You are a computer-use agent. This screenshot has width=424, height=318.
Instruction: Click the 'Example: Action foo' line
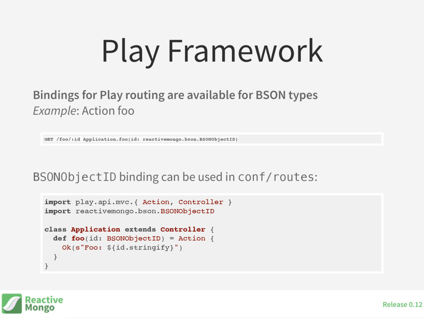tap(84, 111)
